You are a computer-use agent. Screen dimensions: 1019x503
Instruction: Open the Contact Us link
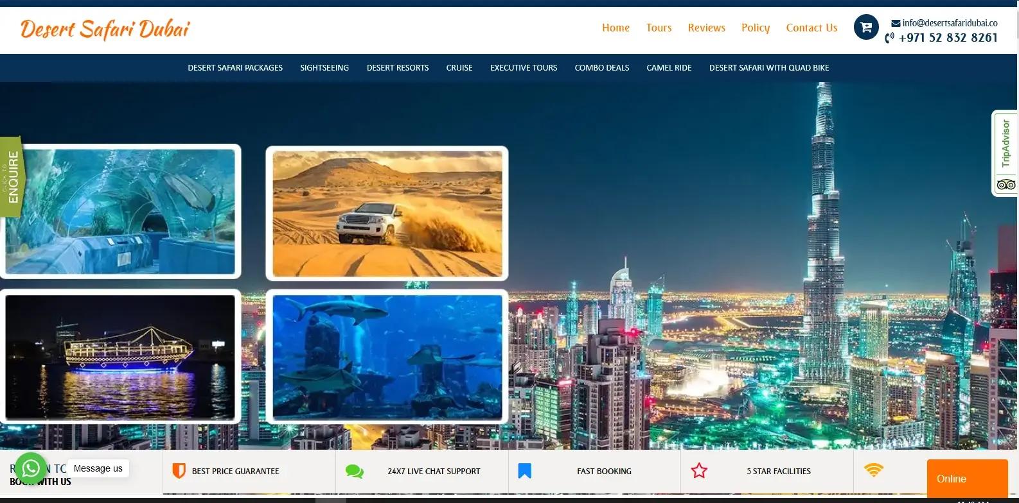(x=811, y=28)
